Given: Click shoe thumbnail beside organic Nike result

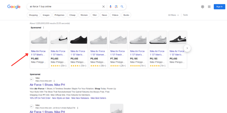Looking at the screenshot, I should 117,108.
